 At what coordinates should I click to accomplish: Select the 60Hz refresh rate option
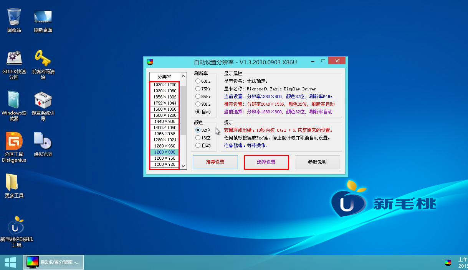[198, 81]
